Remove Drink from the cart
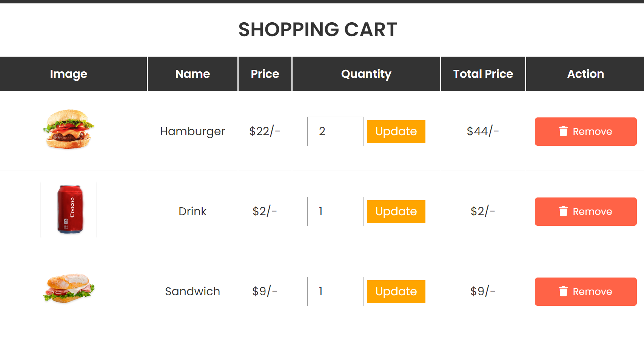 pos(585,211)
